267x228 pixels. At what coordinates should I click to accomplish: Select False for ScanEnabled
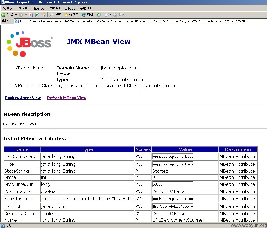172,191
